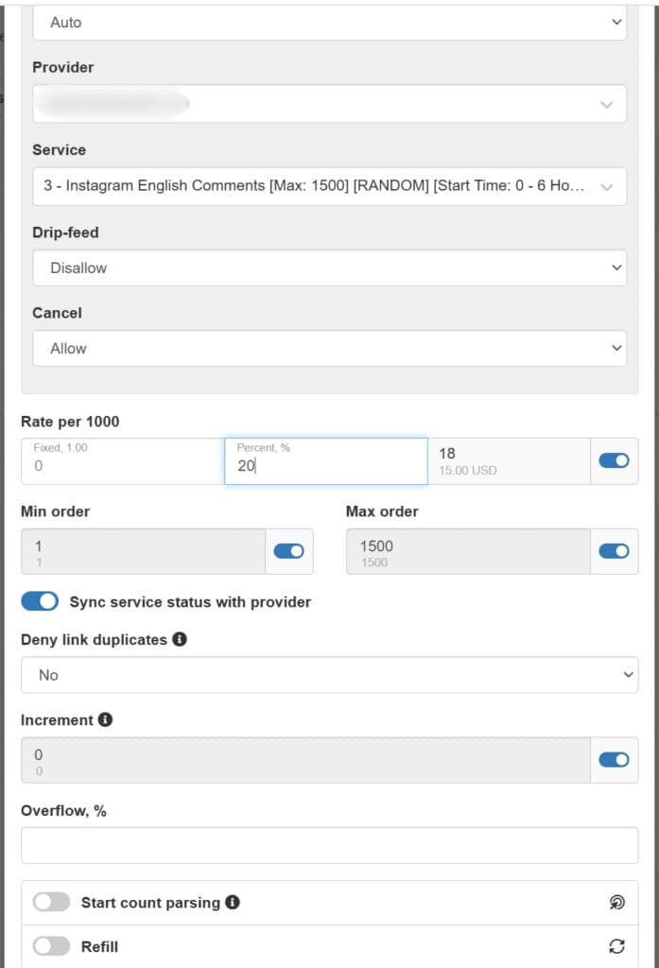Viewport: 659px width, 968px height.
Task: Open the Cancel dropdown set to Allow
Action: pyautogui.click(x=329, y=348)
